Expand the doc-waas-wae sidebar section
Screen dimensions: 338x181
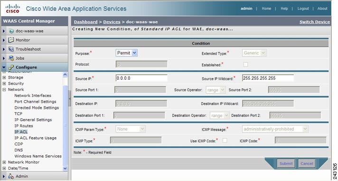[x=4, y=31]
